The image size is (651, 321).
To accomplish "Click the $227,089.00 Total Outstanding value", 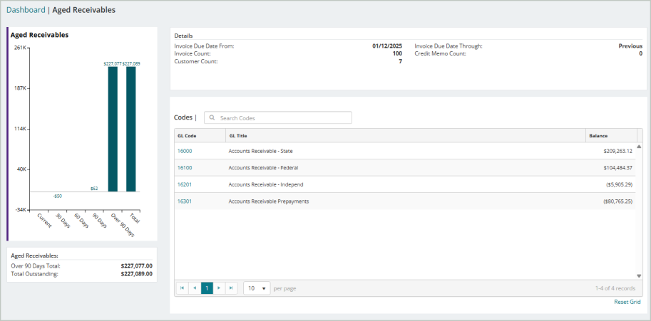I will coord(137,274).
